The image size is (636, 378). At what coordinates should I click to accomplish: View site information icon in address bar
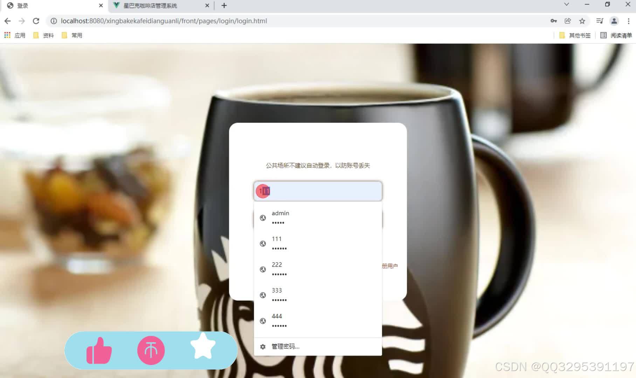click(x=54, y=21)
